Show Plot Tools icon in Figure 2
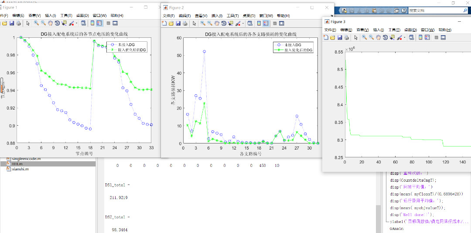The width and height of the screenshot is (471, 233). pyautogui.click(x=282, y=23)
